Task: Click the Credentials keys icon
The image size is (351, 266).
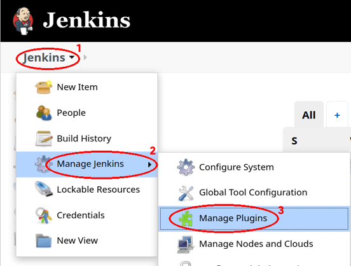Action: tap(44, 215)
